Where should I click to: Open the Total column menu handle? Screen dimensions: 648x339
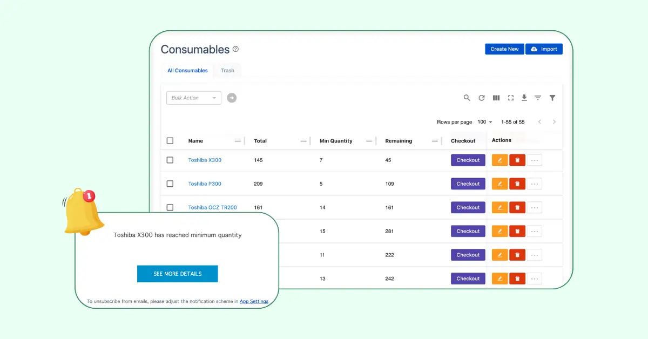tap(303, 141)
